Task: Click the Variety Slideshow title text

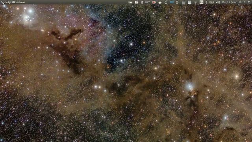Action: pos(13,2)
